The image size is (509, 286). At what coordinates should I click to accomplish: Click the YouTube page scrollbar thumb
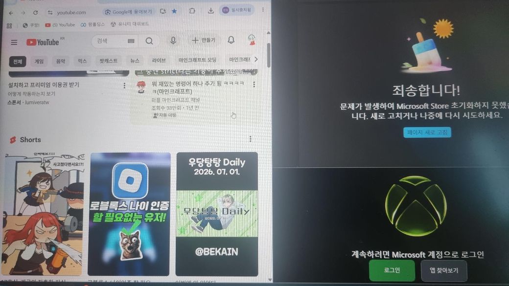269,55
